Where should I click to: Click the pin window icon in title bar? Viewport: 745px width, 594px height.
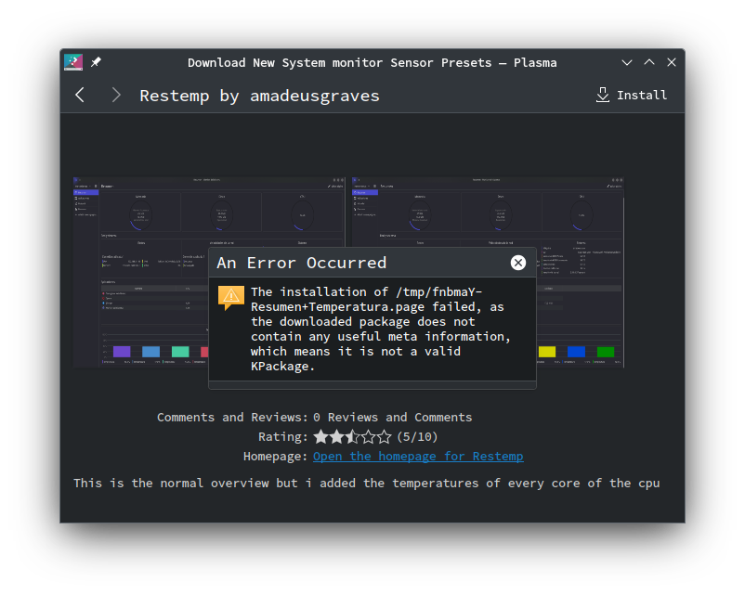(96, 62)
